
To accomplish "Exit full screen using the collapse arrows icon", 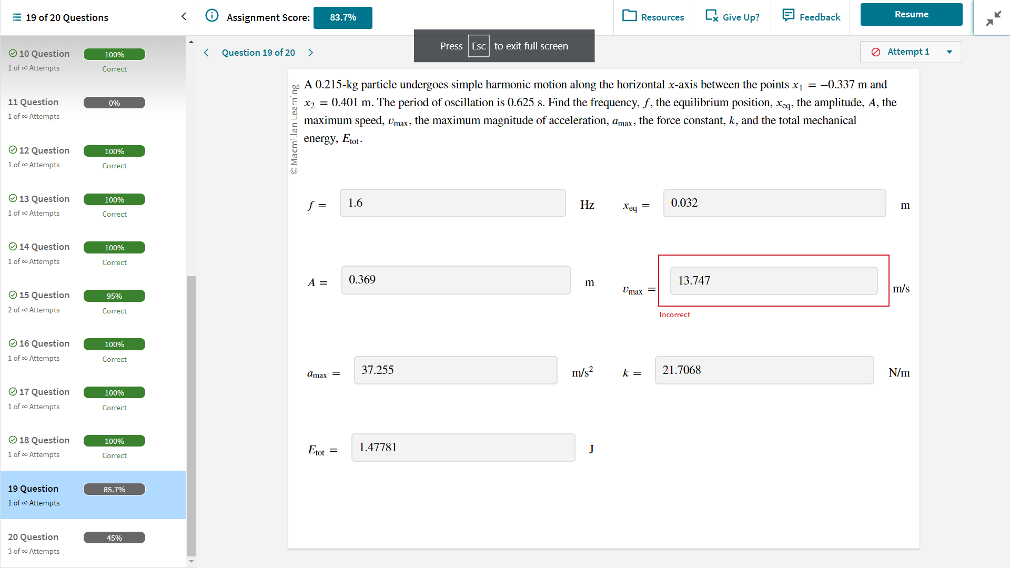I will coord(993,18).
